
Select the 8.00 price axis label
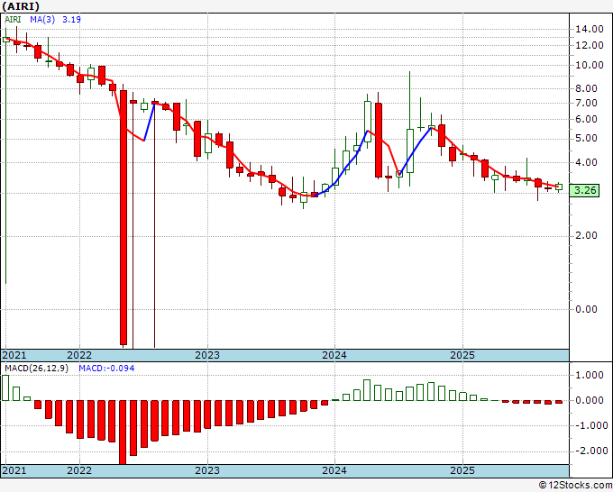(x=586, y=88)
